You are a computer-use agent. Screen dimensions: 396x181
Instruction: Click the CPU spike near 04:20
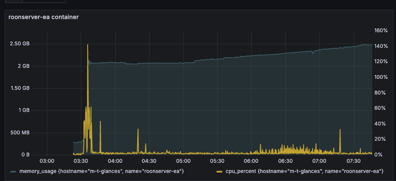click(138, 140)
